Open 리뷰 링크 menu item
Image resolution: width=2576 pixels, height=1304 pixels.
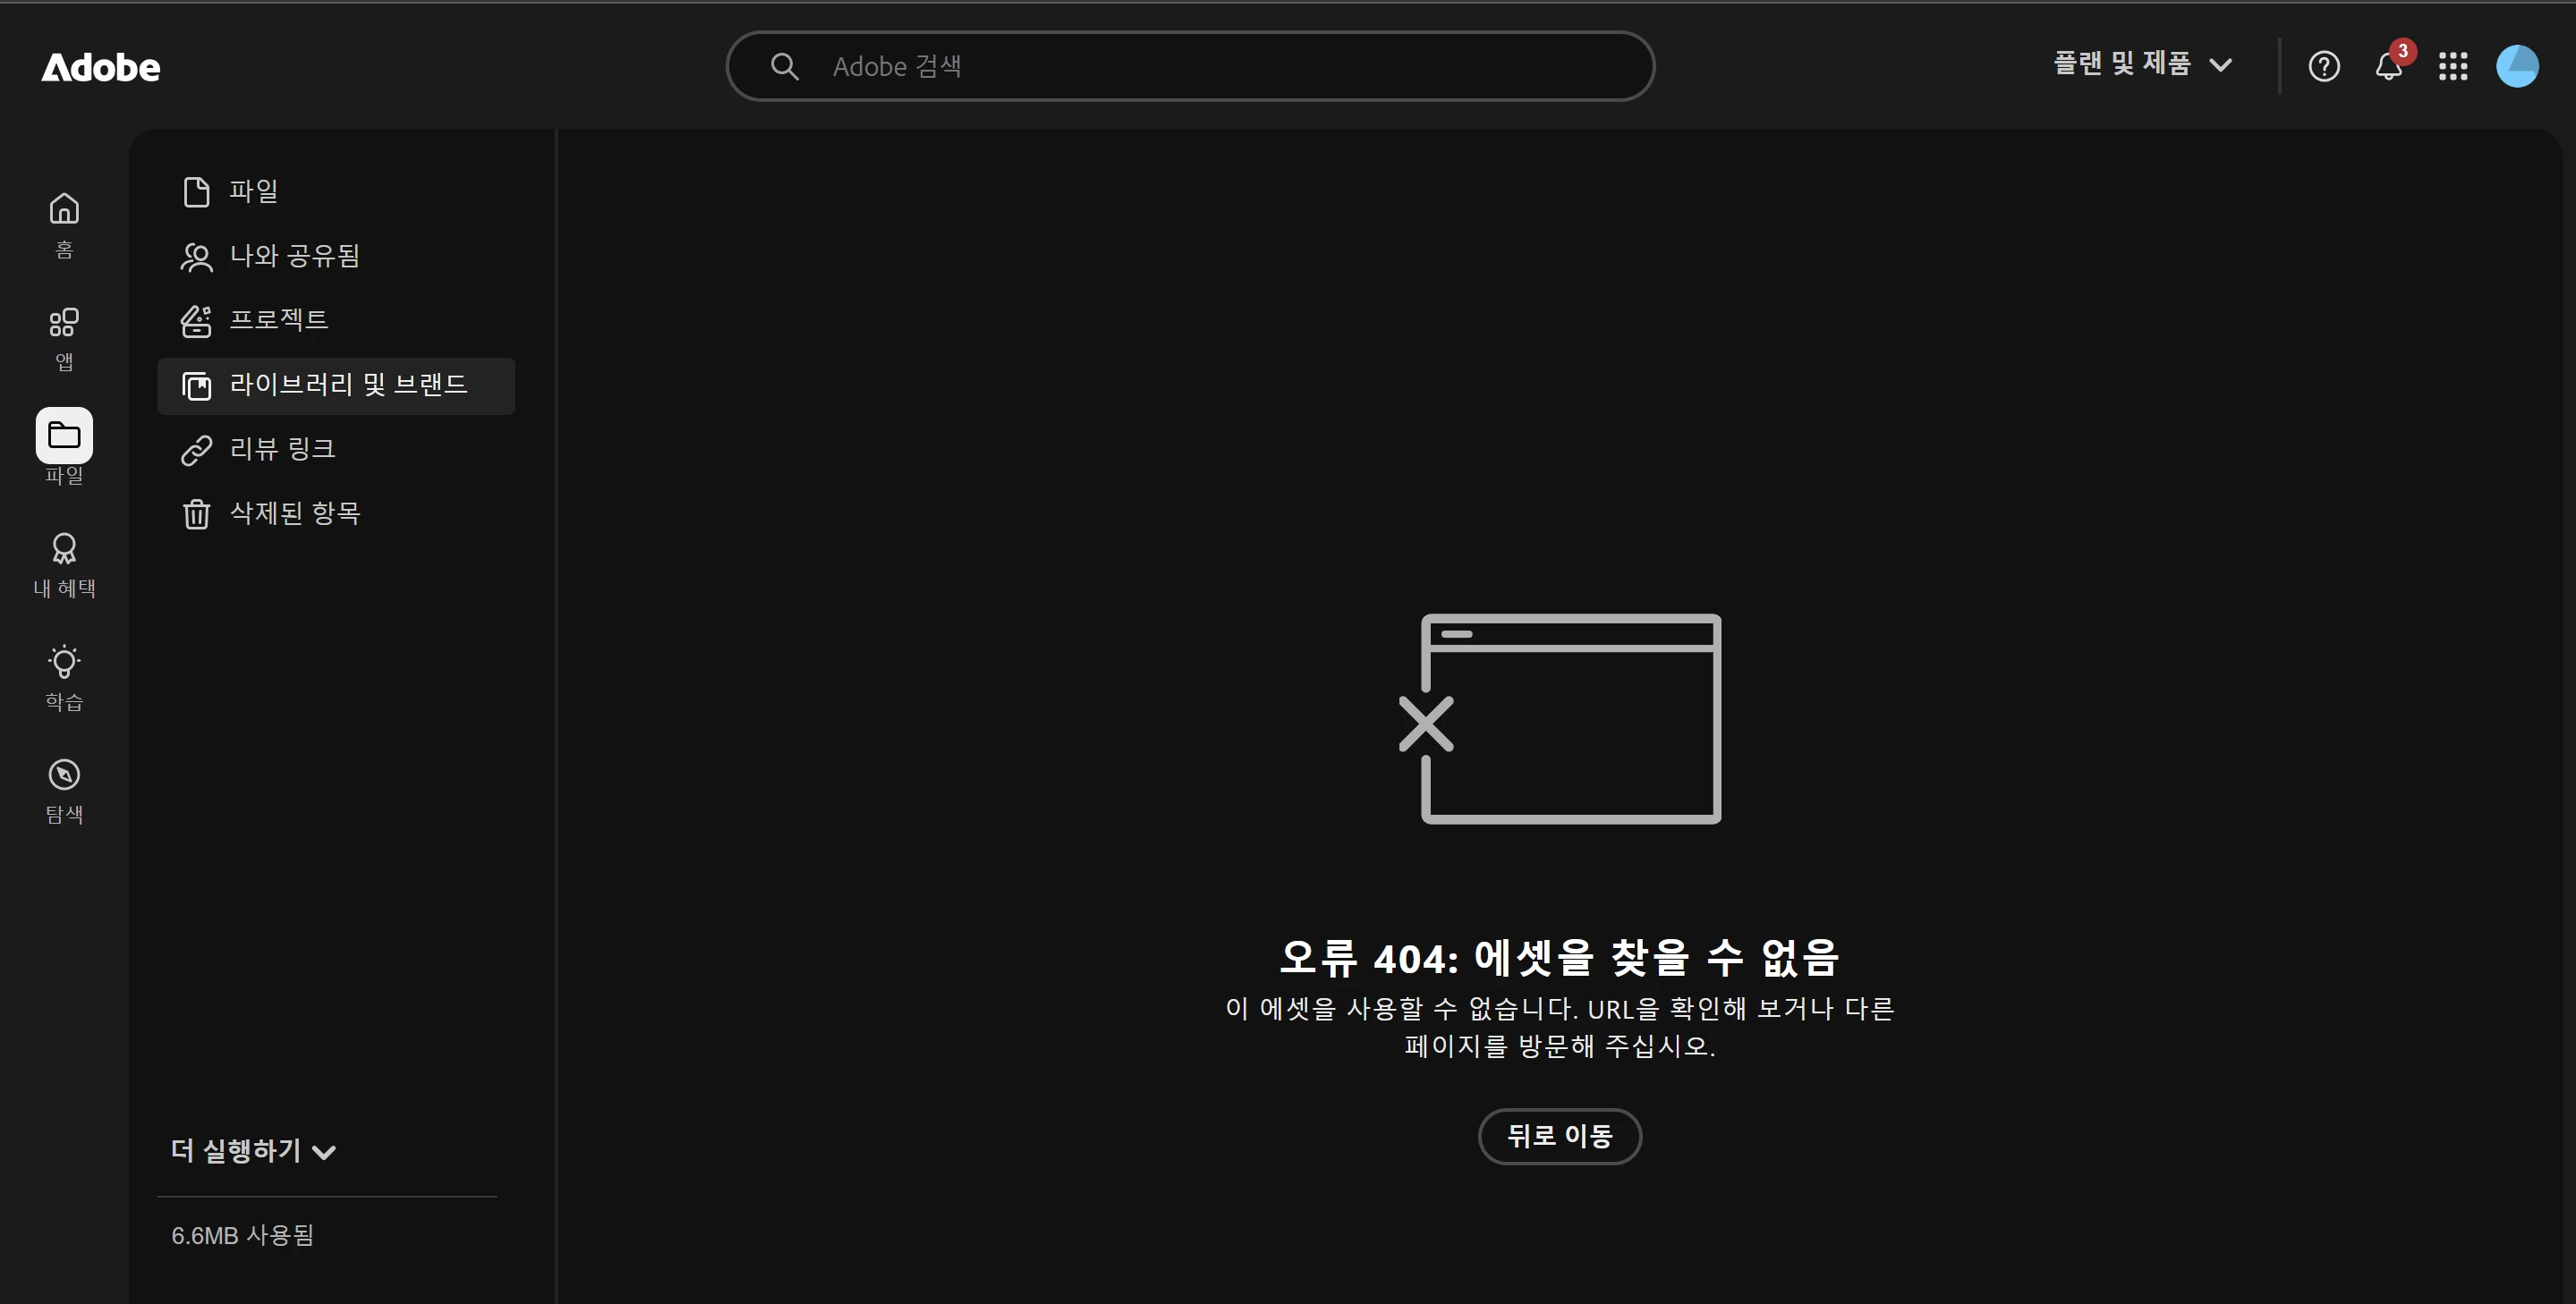click(282, 449)
